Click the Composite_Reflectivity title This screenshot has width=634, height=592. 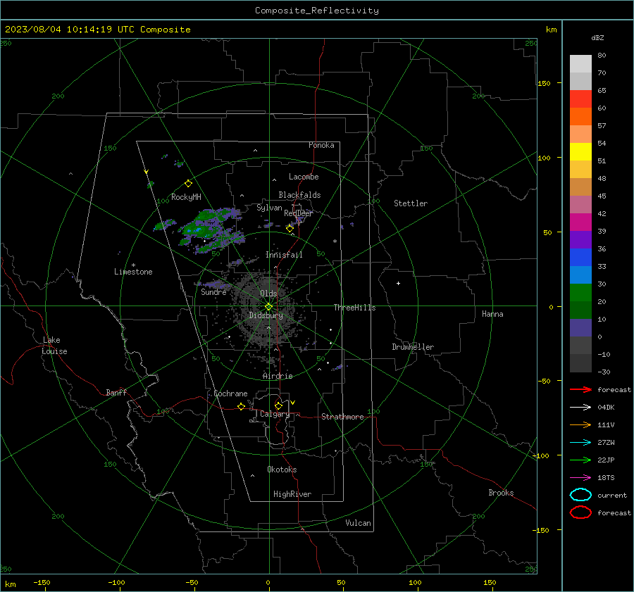tap(317, 11)
